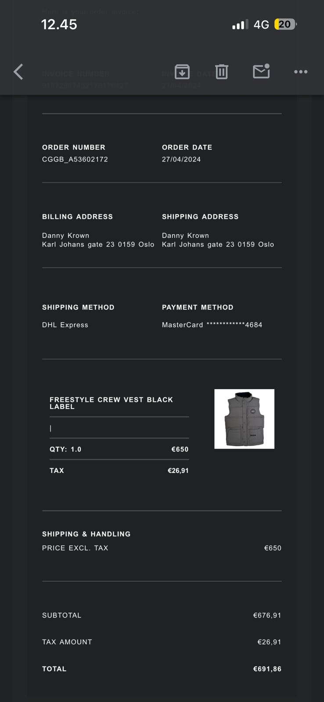Select order number CGGB_A53602172
324x702 pixels.
(75, 159)
